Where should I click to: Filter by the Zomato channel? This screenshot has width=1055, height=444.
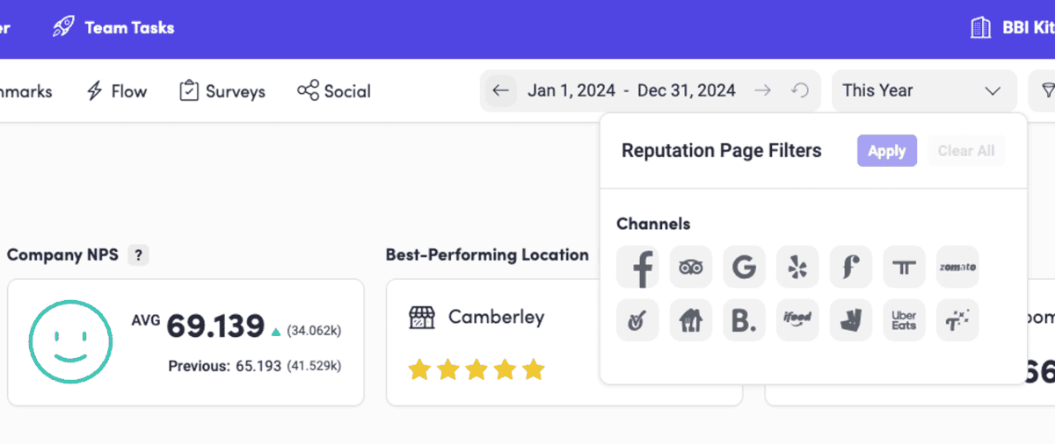pyautogui.click(x=957, y=267)
